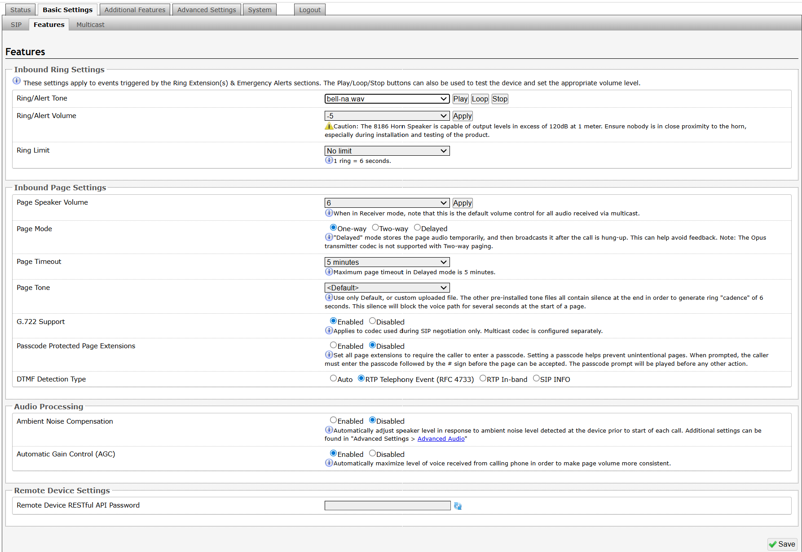Open the Ring/Alert Tone dropdown
The image size is (802, 552).
pyautogui.click(x=387, y=99)
